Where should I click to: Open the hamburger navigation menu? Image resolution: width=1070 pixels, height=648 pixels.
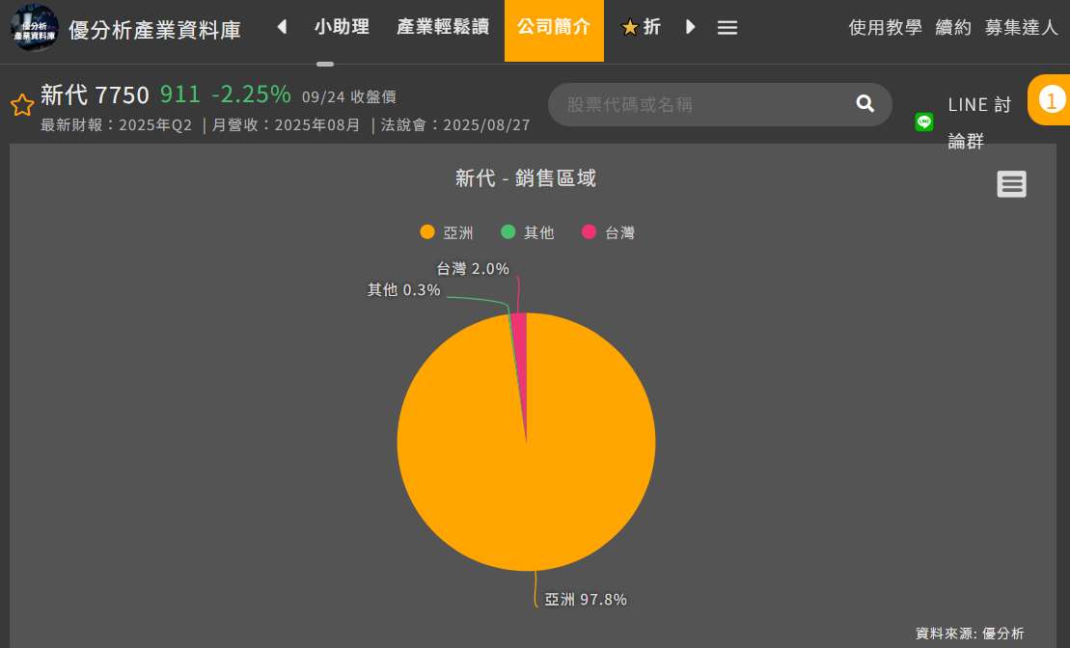pyautogui.click(x=727, y=28)
